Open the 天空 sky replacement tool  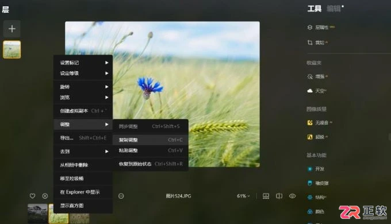pos(317,91)
